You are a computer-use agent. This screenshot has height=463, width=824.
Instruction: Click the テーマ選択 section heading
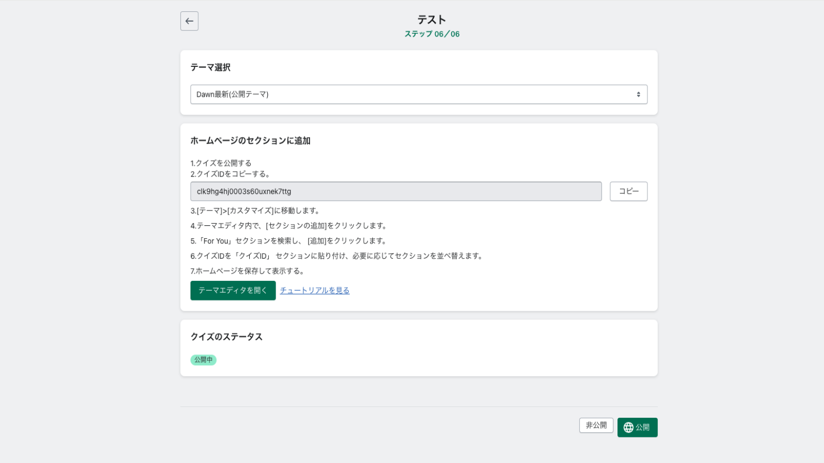click(x=211, y=67)
